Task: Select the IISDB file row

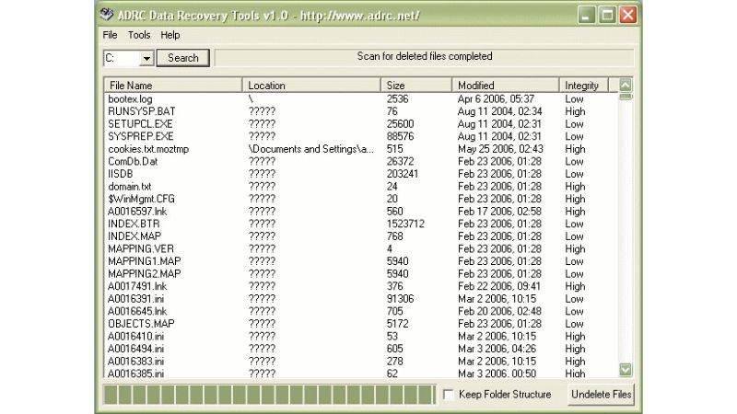Action: (361, 174)
